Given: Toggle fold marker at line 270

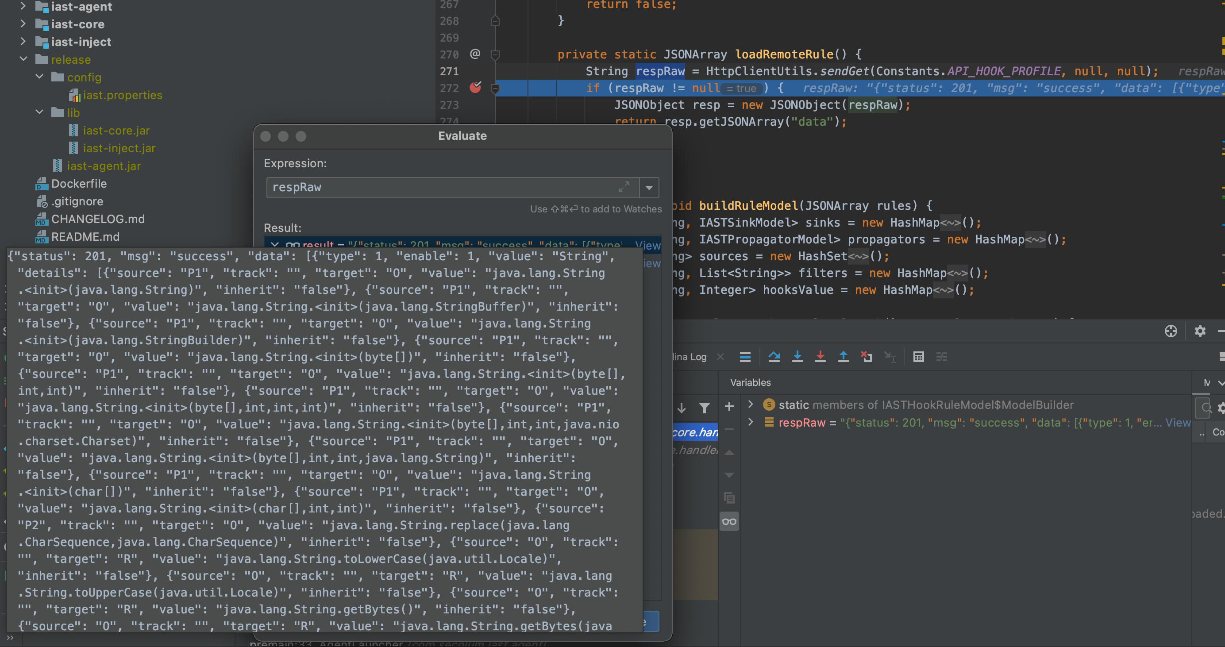Looking at the screenshot, I should (x=495, y=55).
